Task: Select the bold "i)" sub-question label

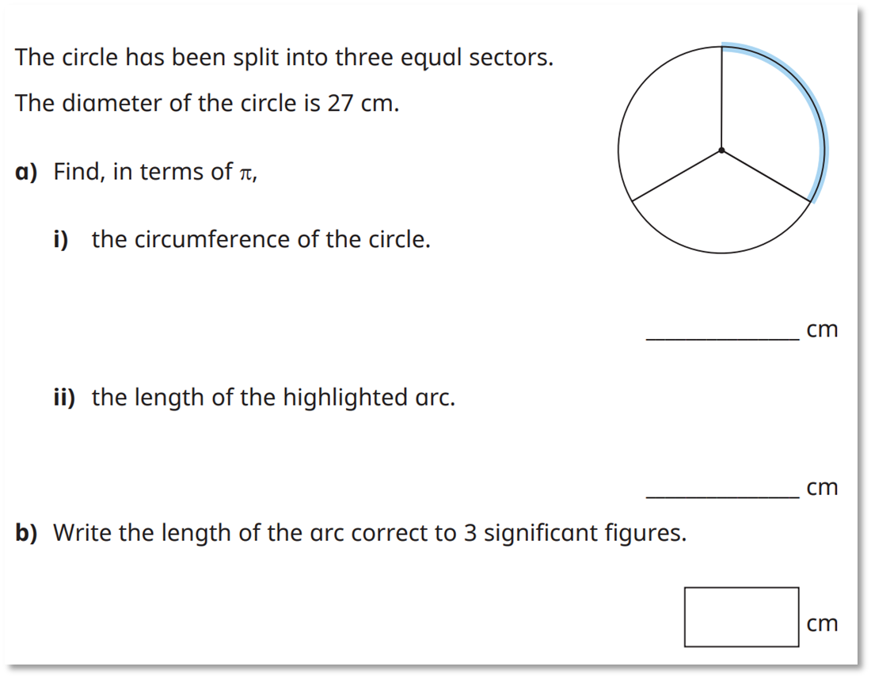Action: coord(60,239)
